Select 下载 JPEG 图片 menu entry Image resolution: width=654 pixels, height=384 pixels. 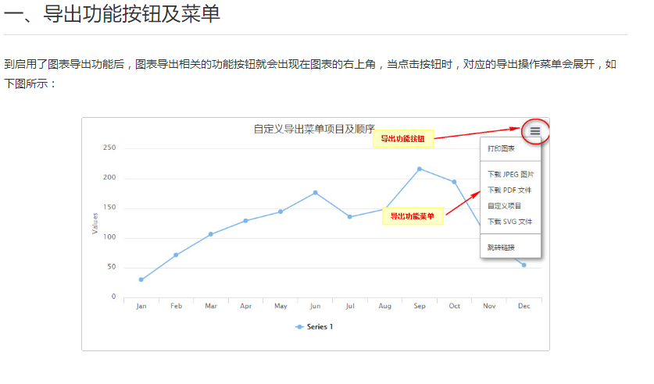[510, 174]
